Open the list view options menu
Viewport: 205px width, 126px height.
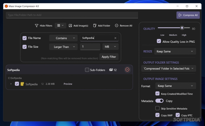60,26
